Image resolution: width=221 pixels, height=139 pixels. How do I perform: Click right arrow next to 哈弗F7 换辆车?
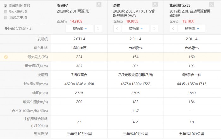98,28
